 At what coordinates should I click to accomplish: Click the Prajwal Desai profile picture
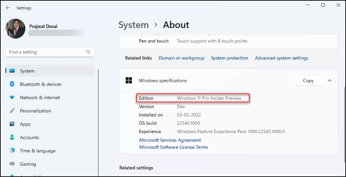(x=15, y=29)
